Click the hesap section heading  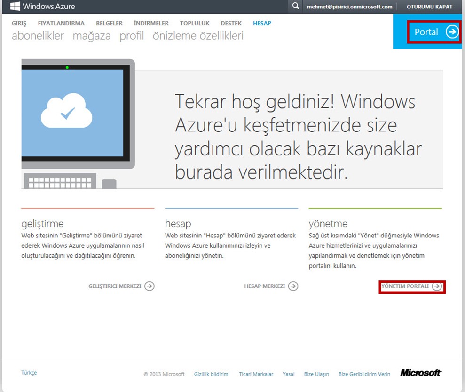click(x=178, y=223)
